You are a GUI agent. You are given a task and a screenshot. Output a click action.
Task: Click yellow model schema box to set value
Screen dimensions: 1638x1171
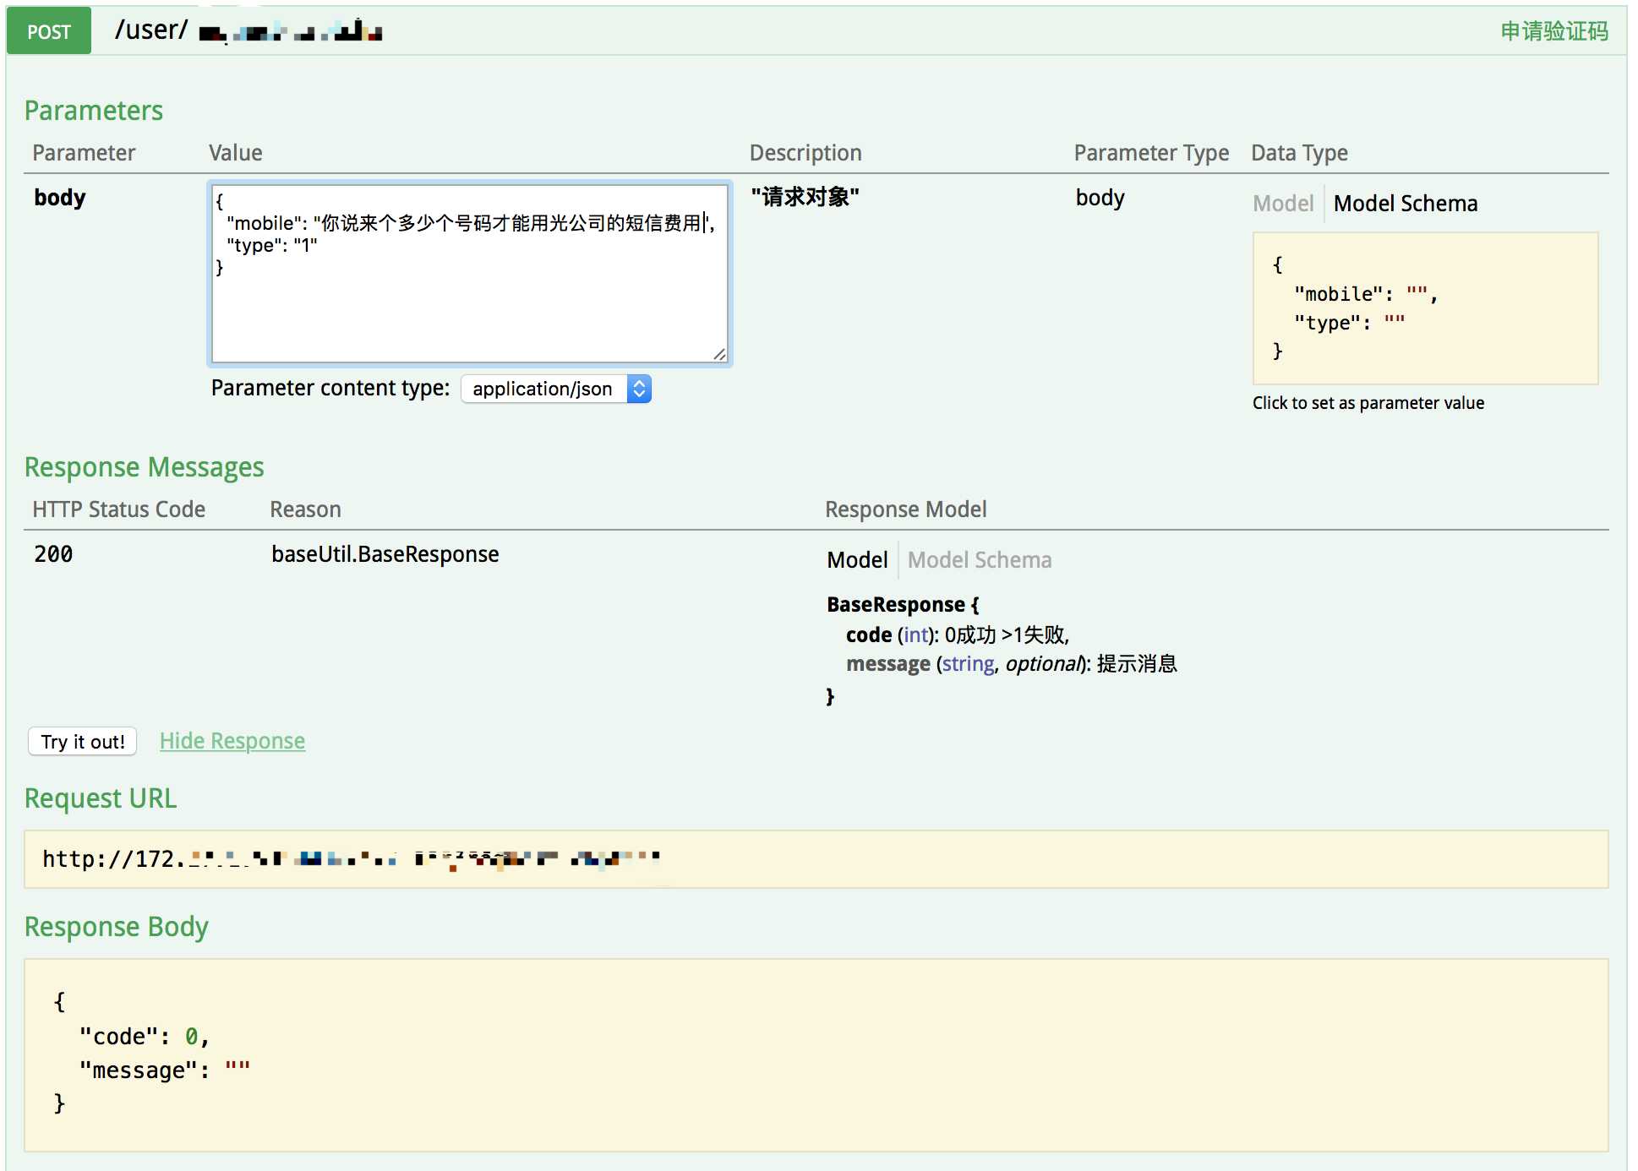[1425, 308]
